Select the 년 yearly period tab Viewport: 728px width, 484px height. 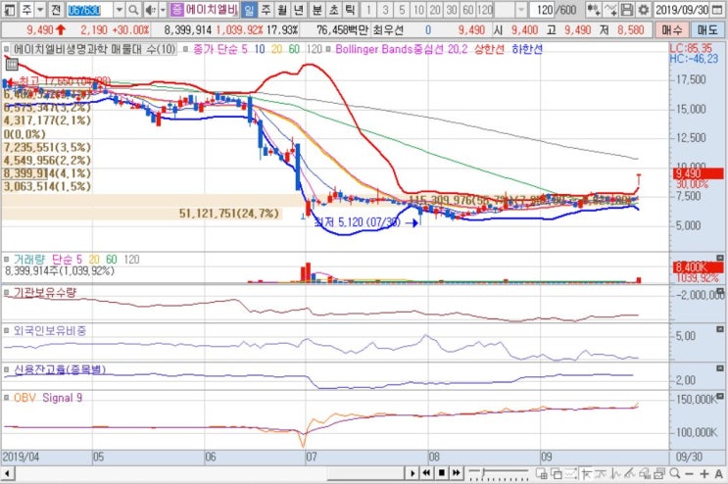point(299,9)
